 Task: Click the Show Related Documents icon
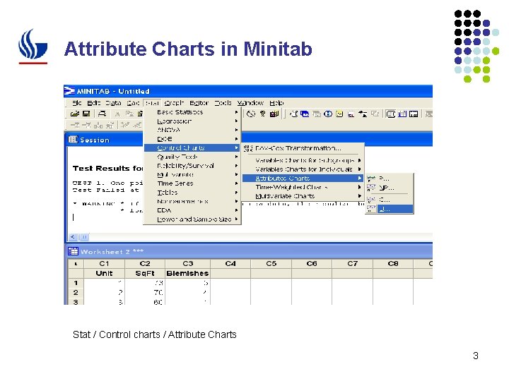[363, 114]
